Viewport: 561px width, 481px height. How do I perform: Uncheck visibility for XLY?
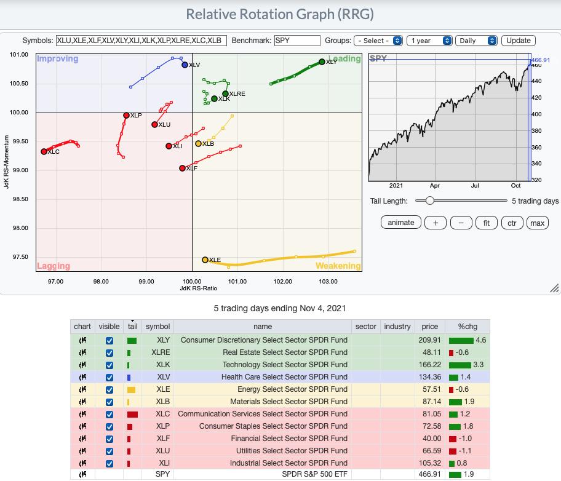pyautogui.click(x=109, y=341)
